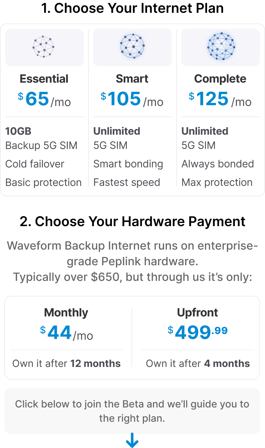
Task: Select the Essential plan title
Action: pos(44,79)
